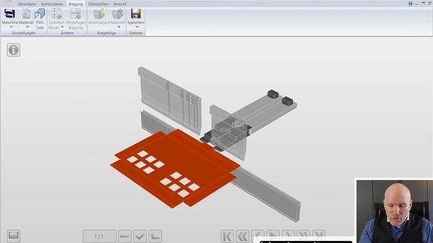Click the Maschine settings icon
This screenshot has width=433, height=243.
pos(9,13)
